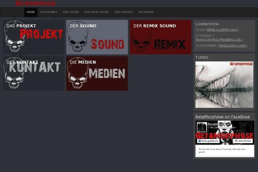The height and width of the screenshot is (172, 258).
Task: Open BetaMorphose on FaceBook heading link
Action: pos(223,117)
